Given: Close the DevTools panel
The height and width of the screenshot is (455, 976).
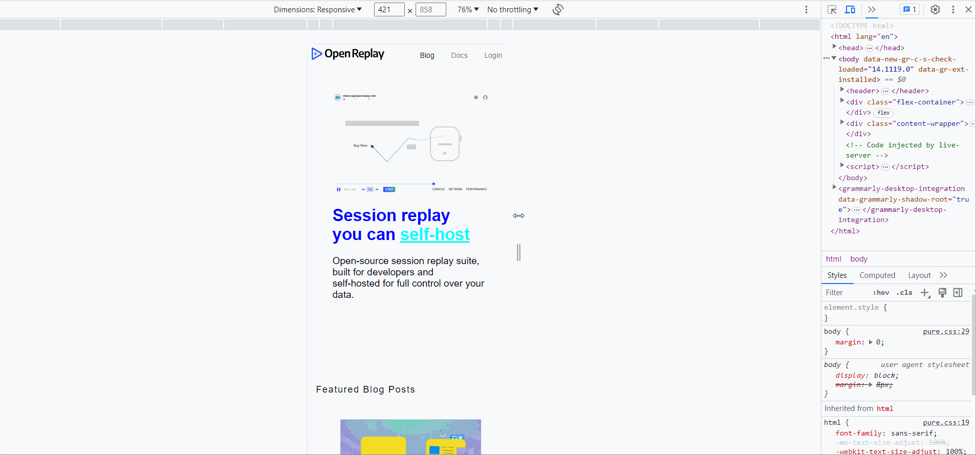Looking at the screenshot, I should (x=968, y=10).
